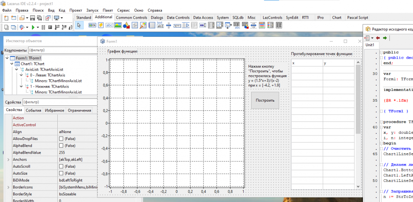The height and width of the screenshot is (202, 413).
Task: Expand the BorderIcons property row
Action: [8, 187]
